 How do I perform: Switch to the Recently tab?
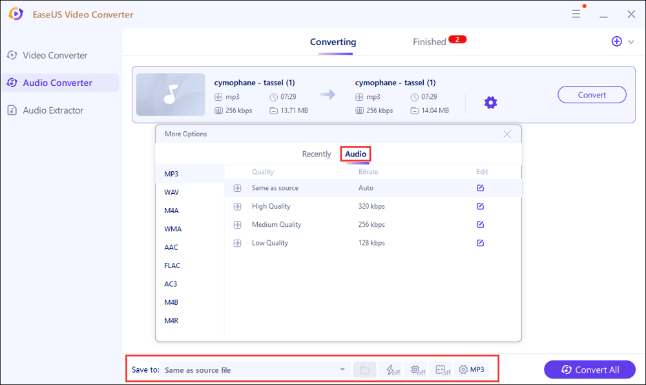pos(317,154)
